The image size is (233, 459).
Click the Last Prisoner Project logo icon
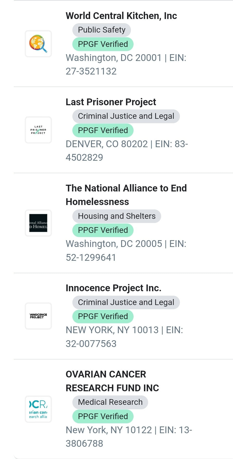pyautogui.click(x=38, y=130)
